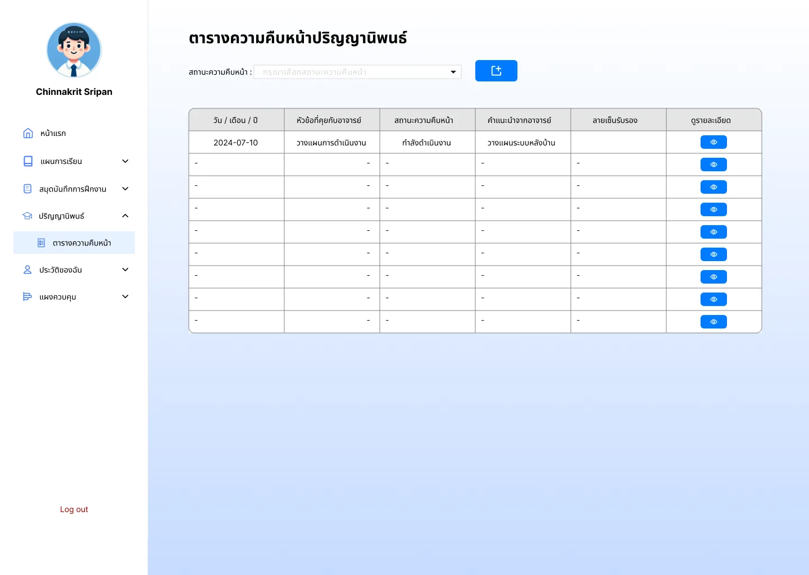
Task: Click the blue add-entry button
Action: pyautogui.click(x=496, y=71)
